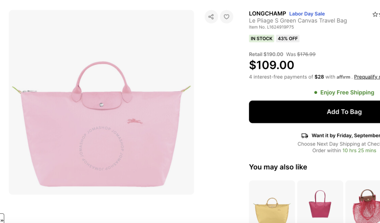Click the share icon above the product
Viewport: 380px width, 223px height.
211,17
